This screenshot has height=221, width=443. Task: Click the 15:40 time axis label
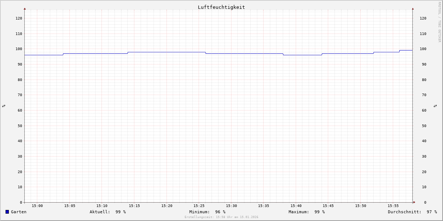point(296,206)
